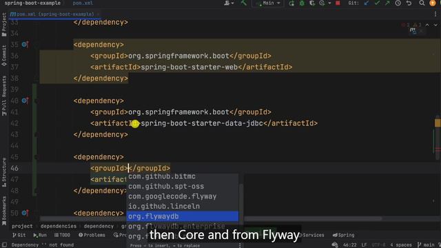Open Git history clock icon
441x248 pixels.
398,3
